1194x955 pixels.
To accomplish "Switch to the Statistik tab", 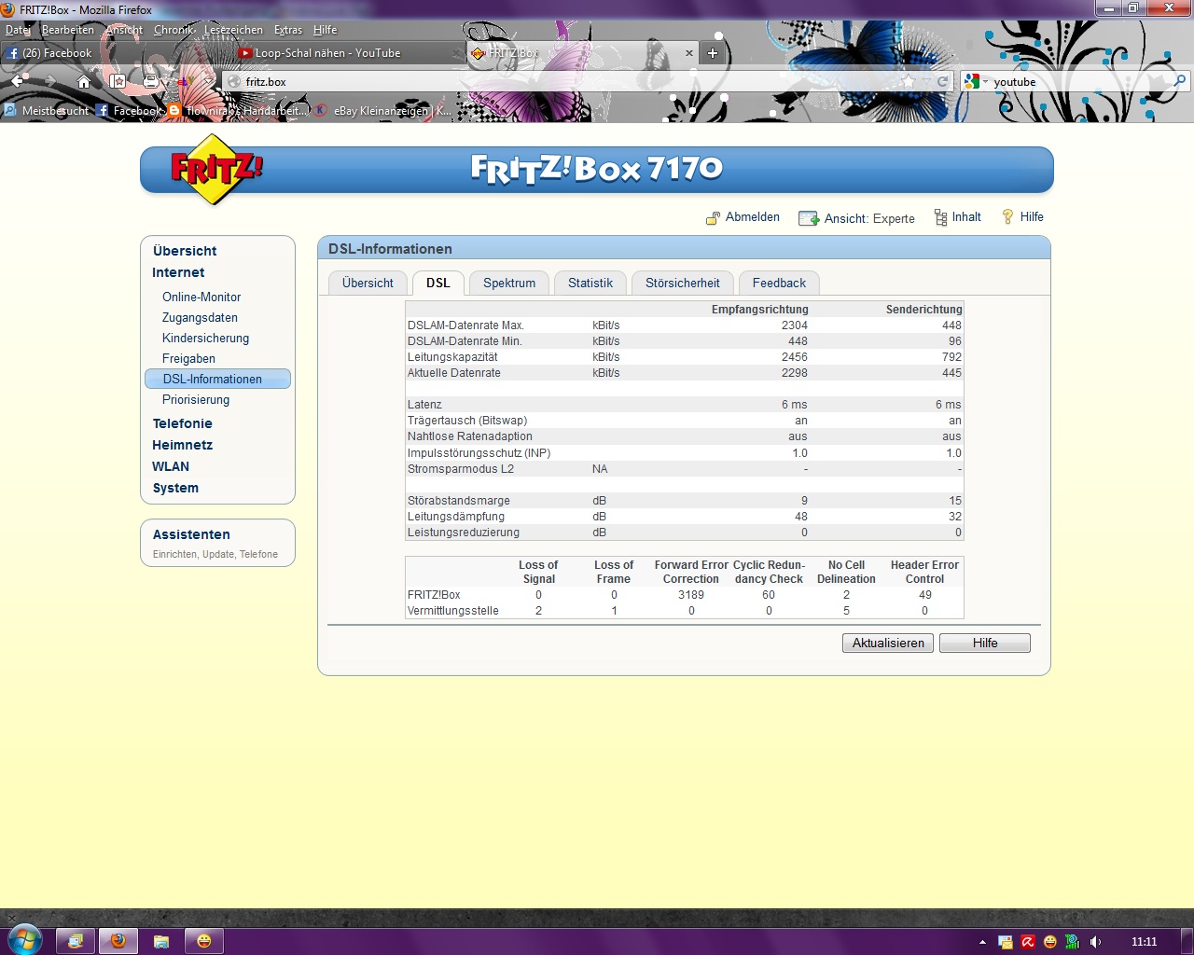I will 590,283.
